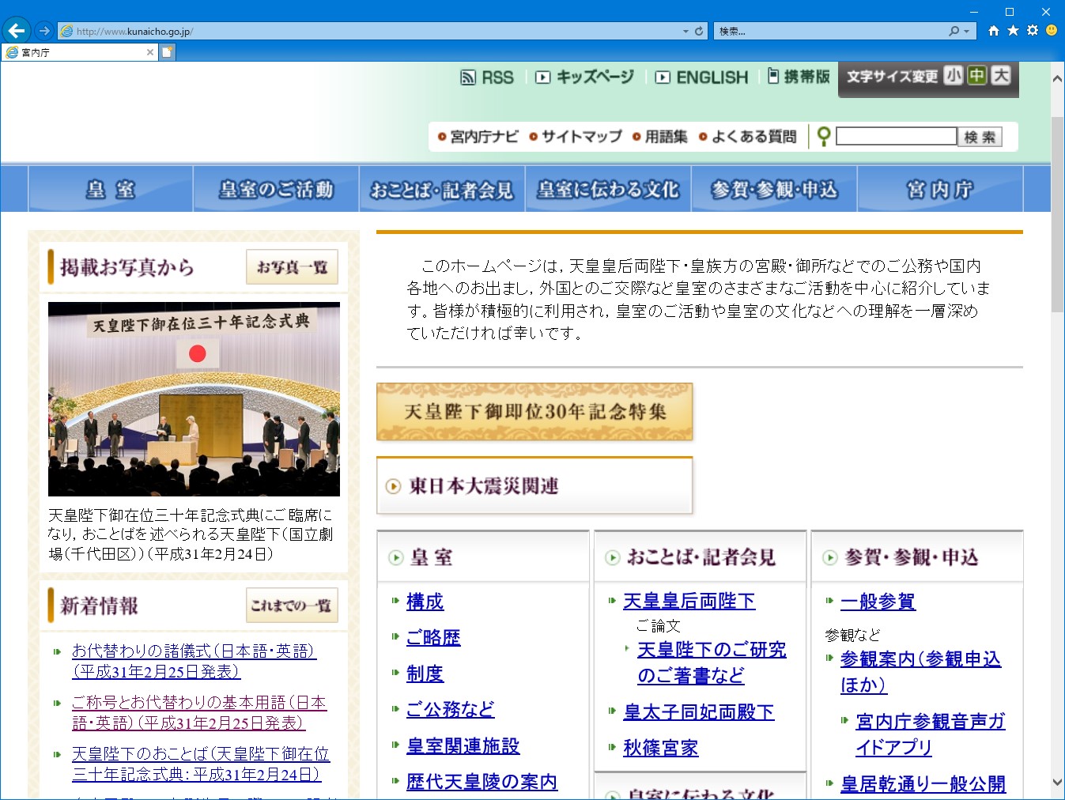The height and width of the screenshot is (800, 1065).
Task: Open the おことば・記者会見 navigation menu
Action: [442, 190]
